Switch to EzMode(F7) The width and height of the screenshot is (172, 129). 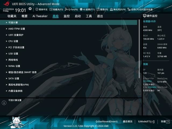146,121
